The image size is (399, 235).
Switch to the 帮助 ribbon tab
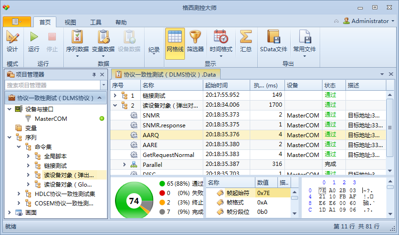(x=121, y=23)
